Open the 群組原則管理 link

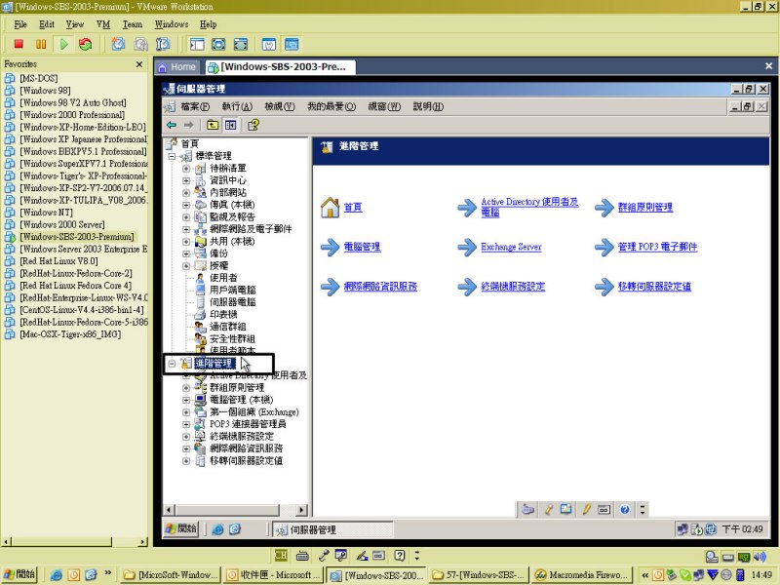(645, 208)
